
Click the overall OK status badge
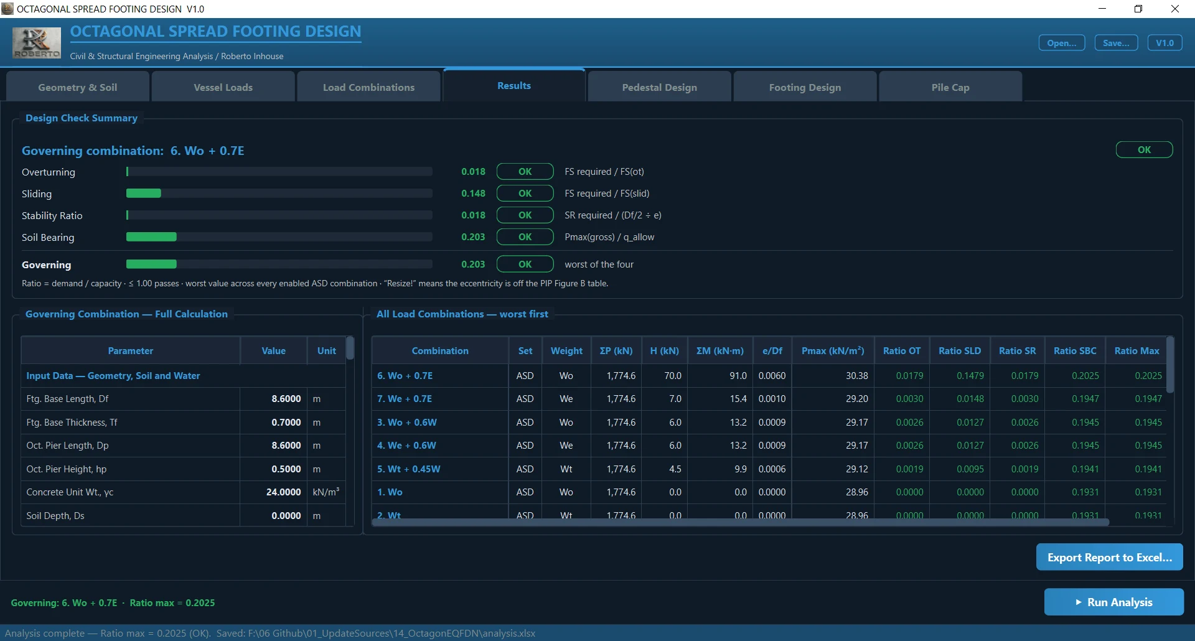point(1144,149)
